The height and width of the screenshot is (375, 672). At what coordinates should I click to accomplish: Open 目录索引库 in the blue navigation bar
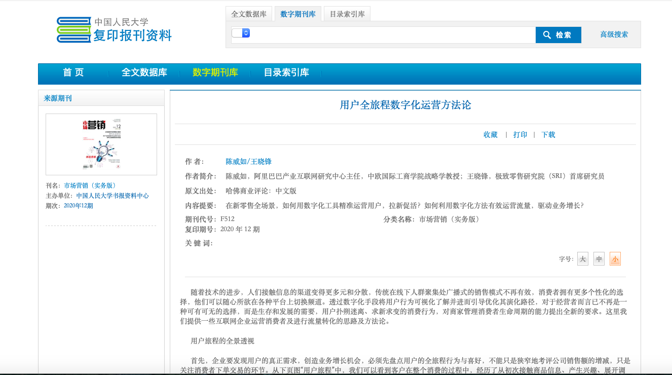pos(286,72)
